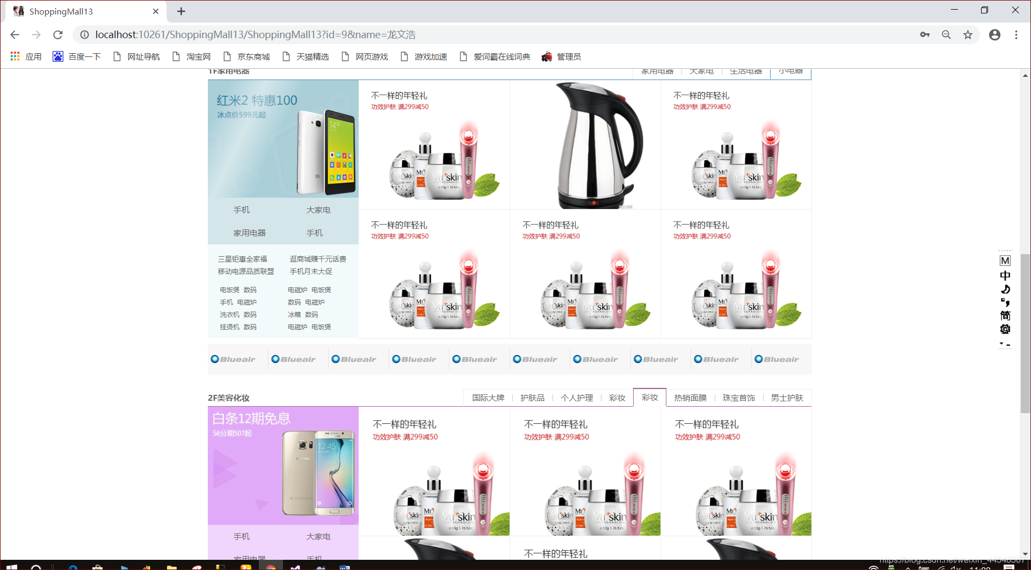Open the 应用 apps shortcut on bookmarks bar

coord(25,56)
